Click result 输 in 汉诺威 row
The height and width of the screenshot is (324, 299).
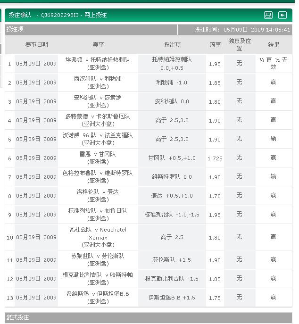pyautogui.click(x=274, y=139)
